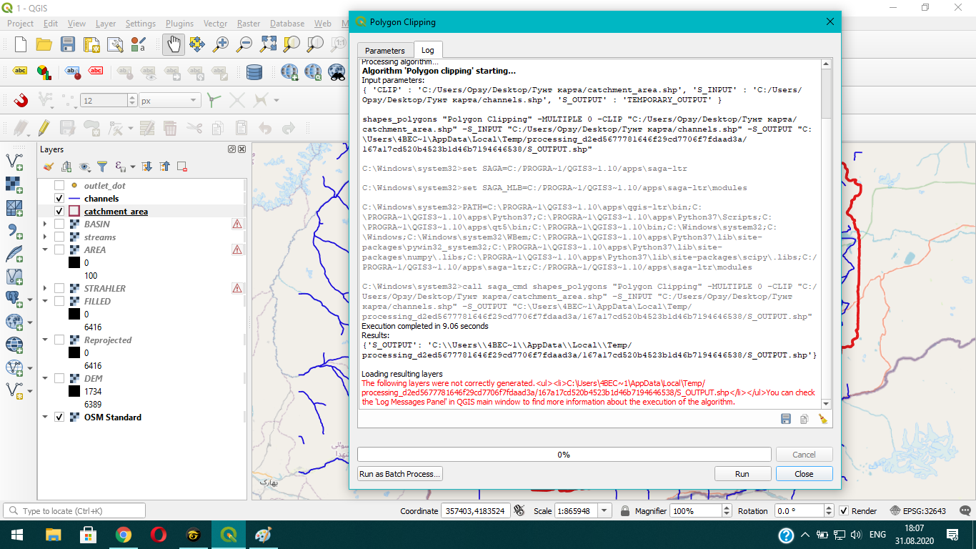The image size is (976, 549).
Task: Click the Run button
Action: click(x=742, y=474)
